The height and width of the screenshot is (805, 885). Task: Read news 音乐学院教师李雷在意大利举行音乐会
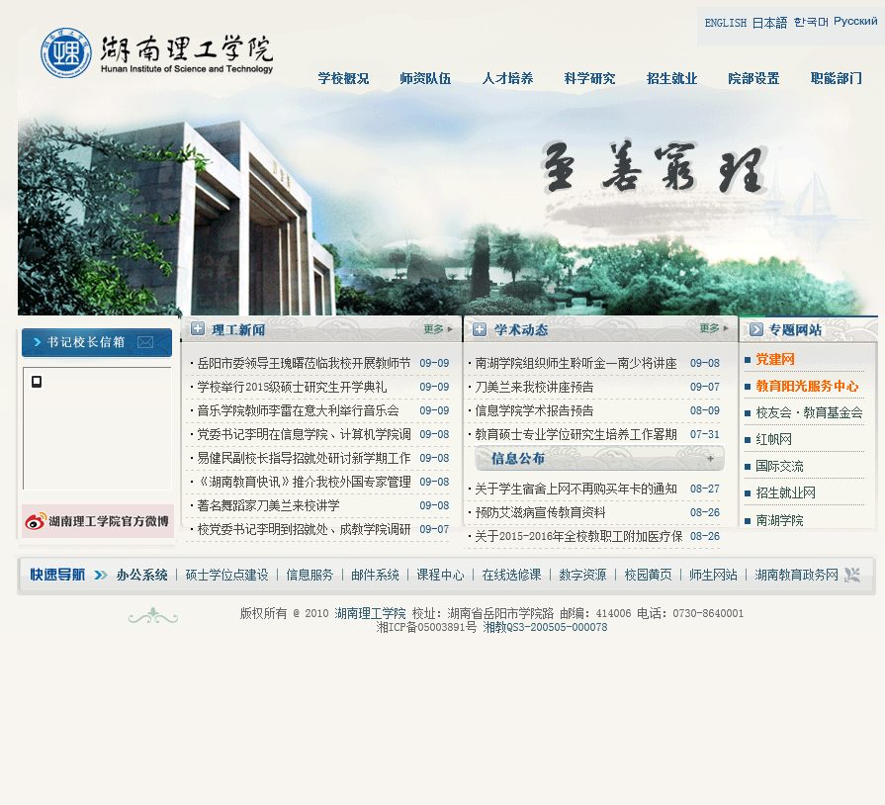[x=298, y=410]
